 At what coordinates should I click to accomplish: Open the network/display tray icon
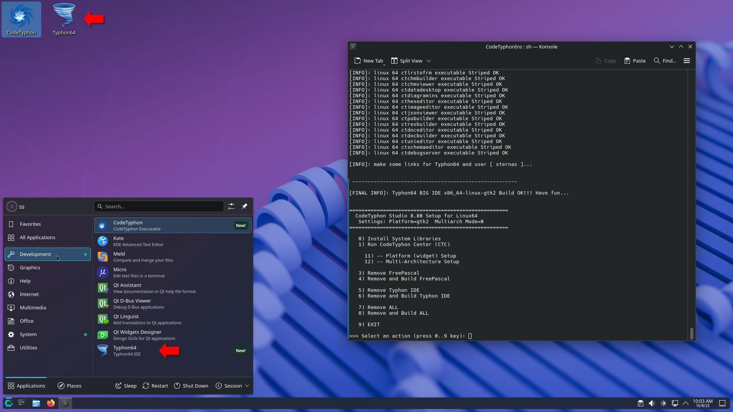click(x=675, y=403)
